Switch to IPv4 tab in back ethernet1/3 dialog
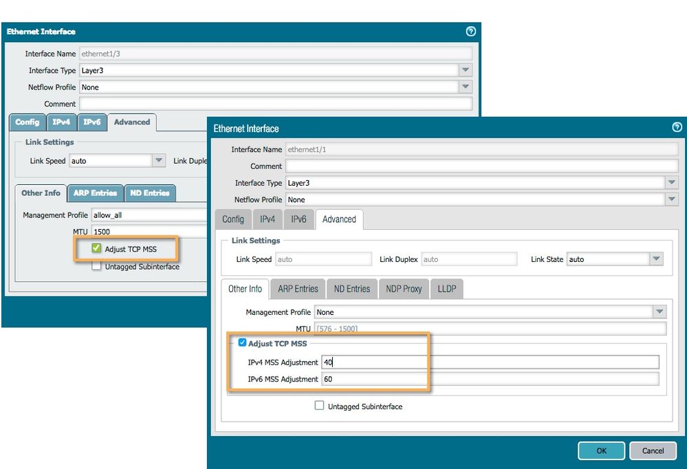687x469 pixels. pos(61,122)
